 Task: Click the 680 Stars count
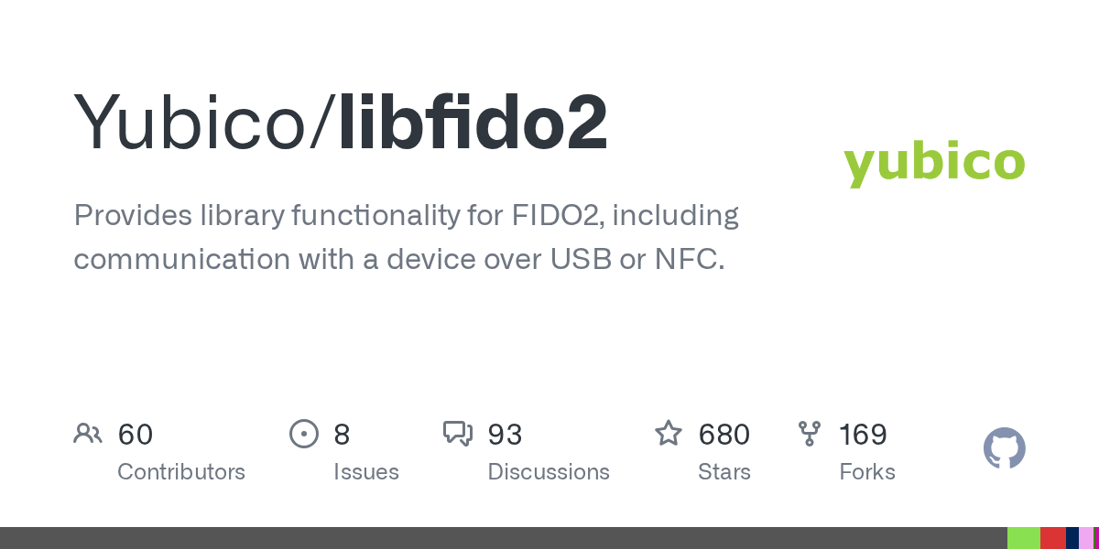click(x=724, y=434)
